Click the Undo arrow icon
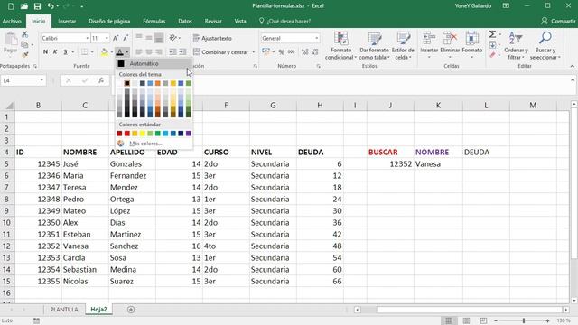578x325 pixels. click(x=51, y=6)
